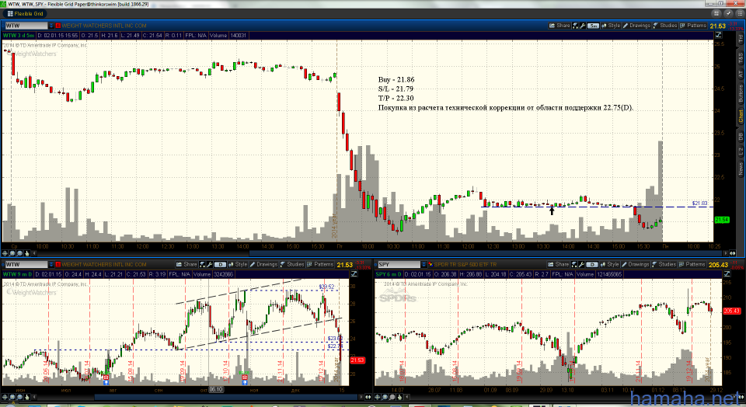Open Style menu in SPY chart
The height and width of the screenshot is (407, 746).
pos(609,264)
